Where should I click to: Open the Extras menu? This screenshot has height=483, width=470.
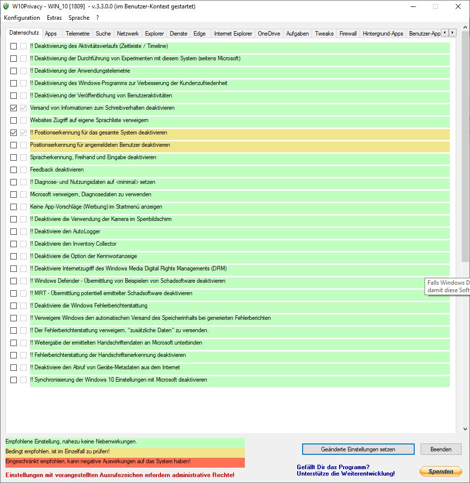point(54,18)
